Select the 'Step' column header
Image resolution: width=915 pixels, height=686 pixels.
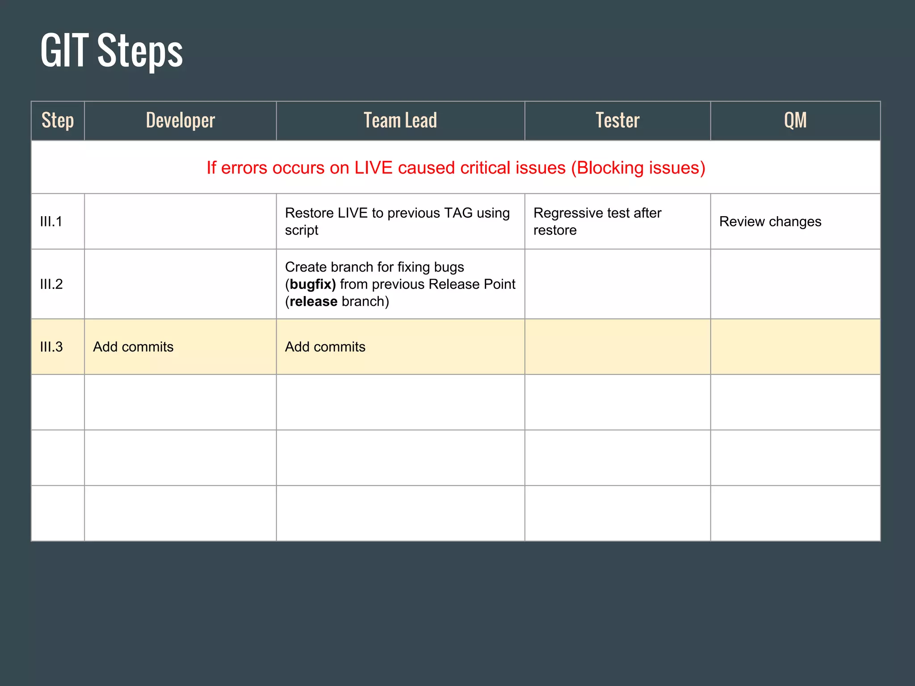point(58,121)
